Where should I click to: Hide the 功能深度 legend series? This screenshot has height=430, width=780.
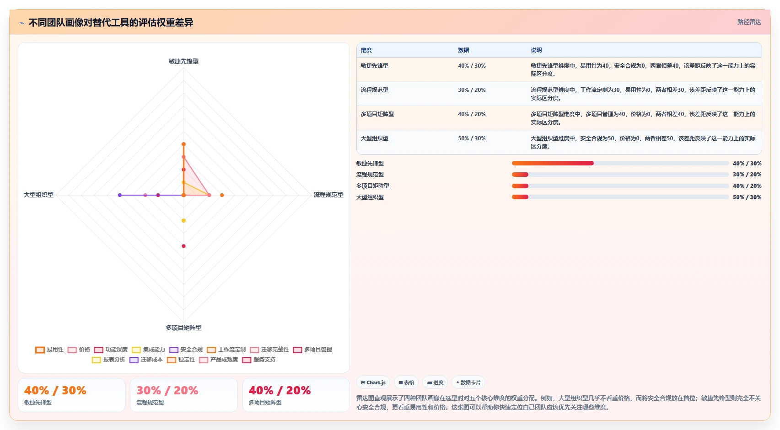coord(111,350)
